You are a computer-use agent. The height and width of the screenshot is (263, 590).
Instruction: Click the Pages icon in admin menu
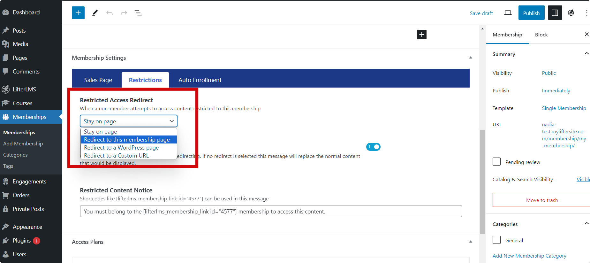click(x=5, y=58)
